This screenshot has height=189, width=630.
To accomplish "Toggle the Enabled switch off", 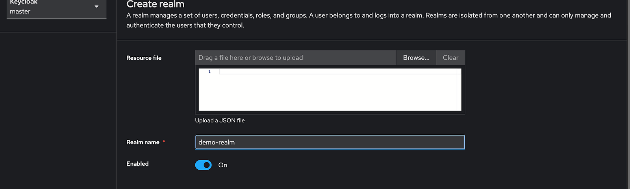I will point(204,165).
